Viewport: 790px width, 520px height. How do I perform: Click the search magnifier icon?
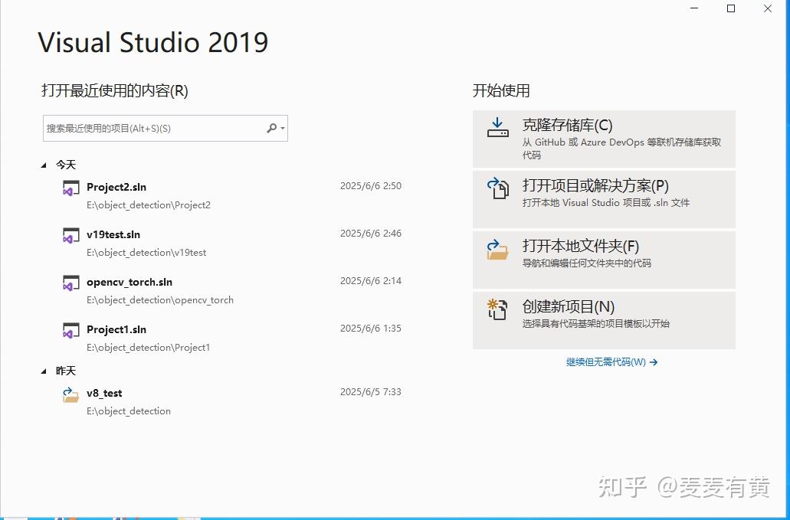point(272,128)
